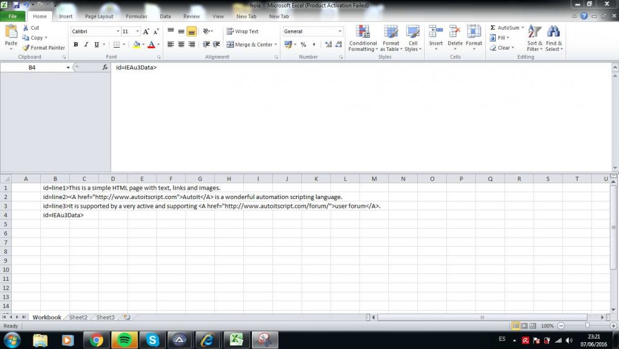Open the Format cells menu
The image size is (619, 349).
[474, 38]
